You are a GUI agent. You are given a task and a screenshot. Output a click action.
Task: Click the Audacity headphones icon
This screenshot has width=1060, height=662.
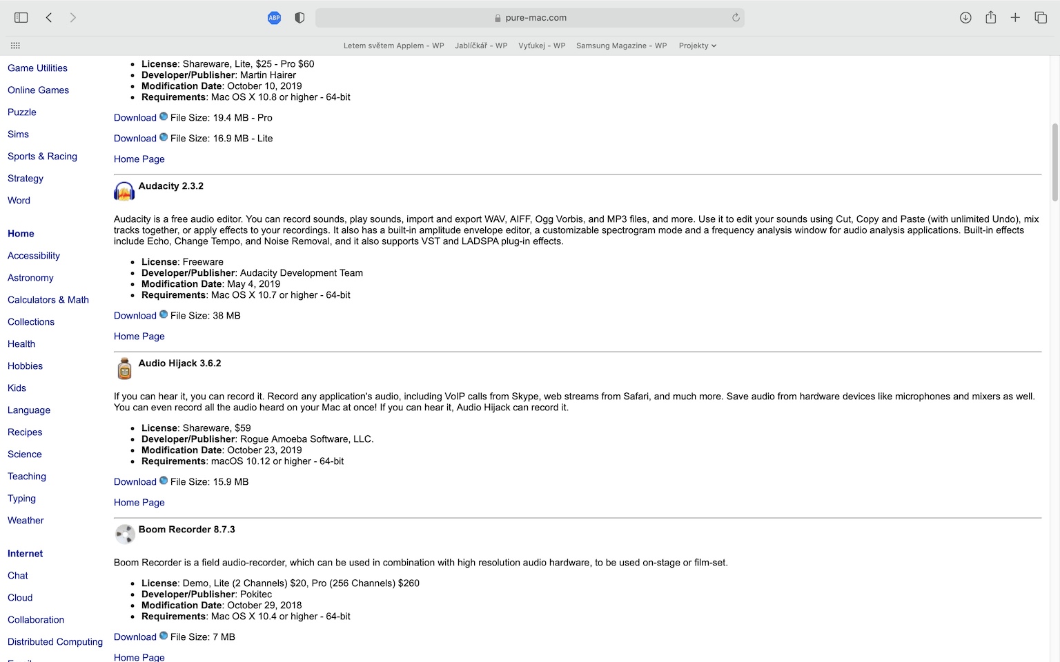[x=124, y=191]
